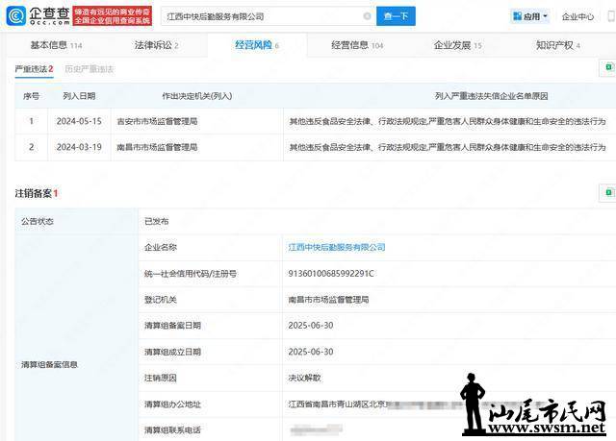
Task: Click export icon beside 注销备案 section
Action: (x=608, y=193)
